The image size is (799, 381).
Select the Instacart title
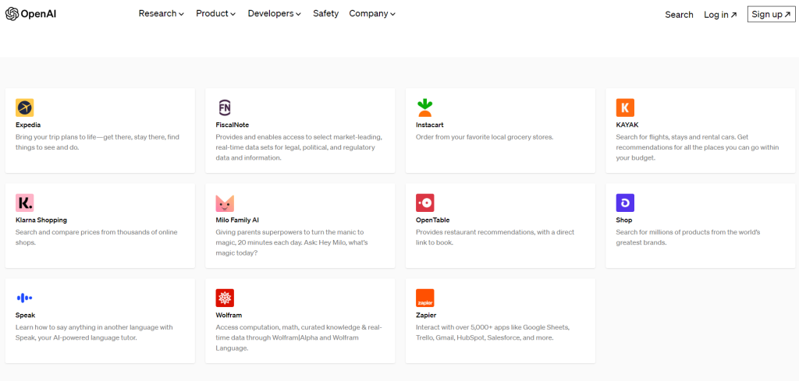430,125
